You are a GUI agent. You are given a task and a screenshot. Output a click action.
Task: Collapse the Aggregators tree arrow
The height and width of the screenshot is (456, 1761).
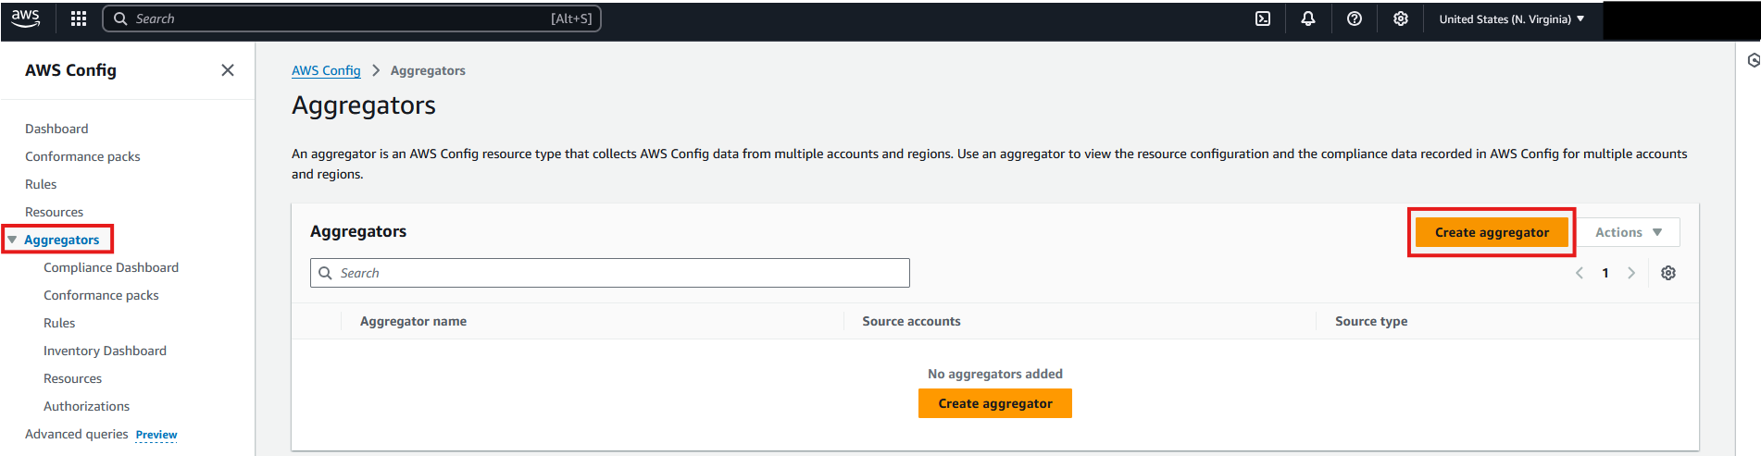point(12,240)
